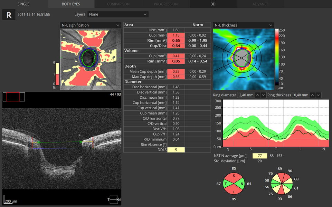The width and height of the screenshot is (332, 207).
Task: Click the four-sector SNIT pie chart
Action: pos(234,184)
